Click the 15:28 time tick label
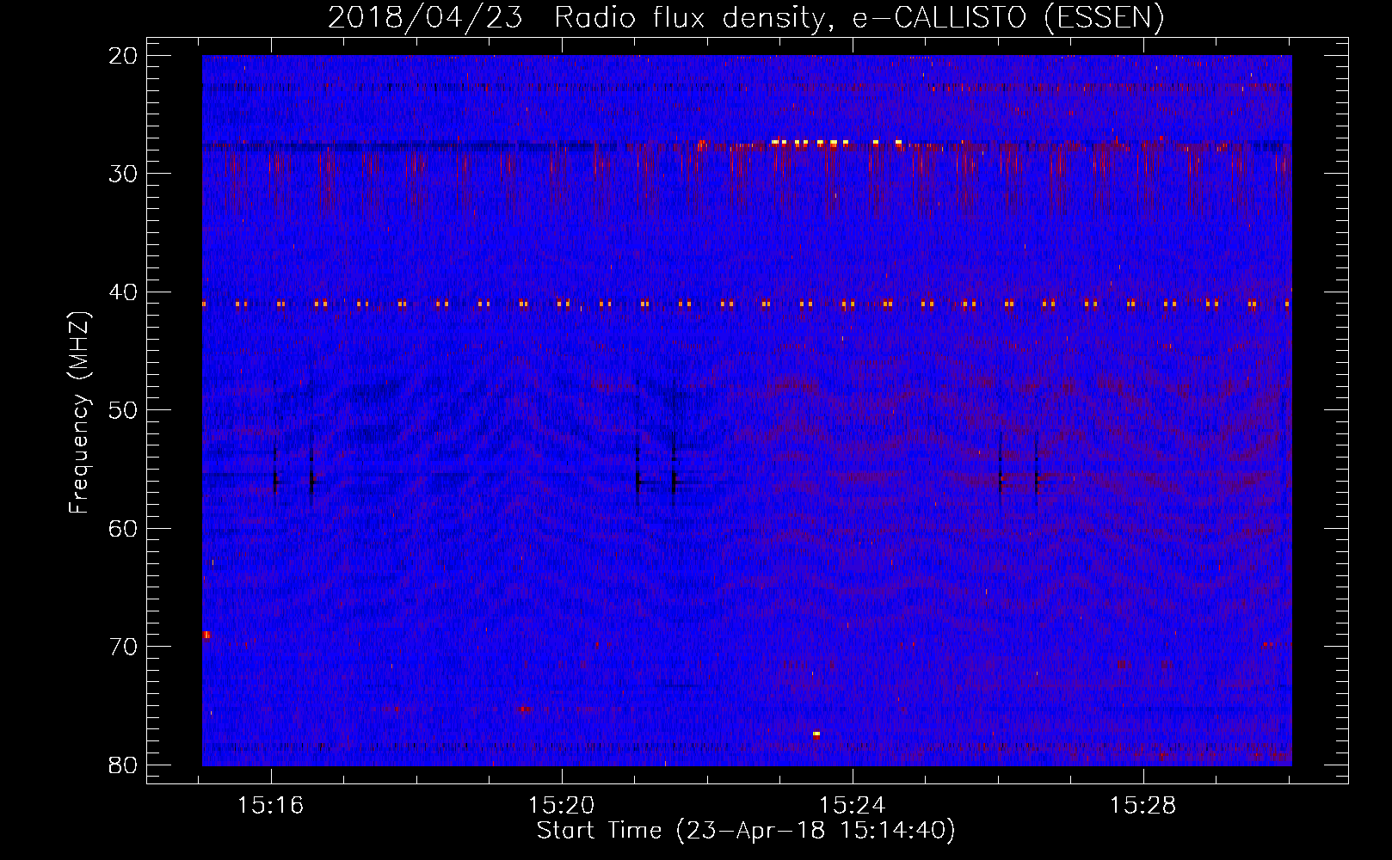 [1143, 806]
